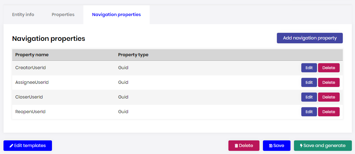
Task: Select the Navigation properties tab
Action: click(116, 15)
